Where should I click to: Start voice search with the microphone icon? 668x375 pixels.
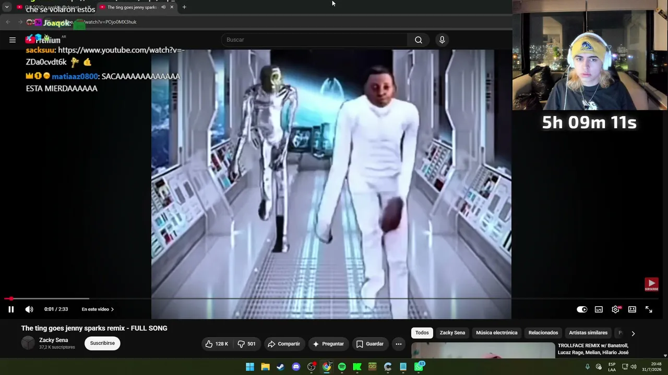click(442, 40)
